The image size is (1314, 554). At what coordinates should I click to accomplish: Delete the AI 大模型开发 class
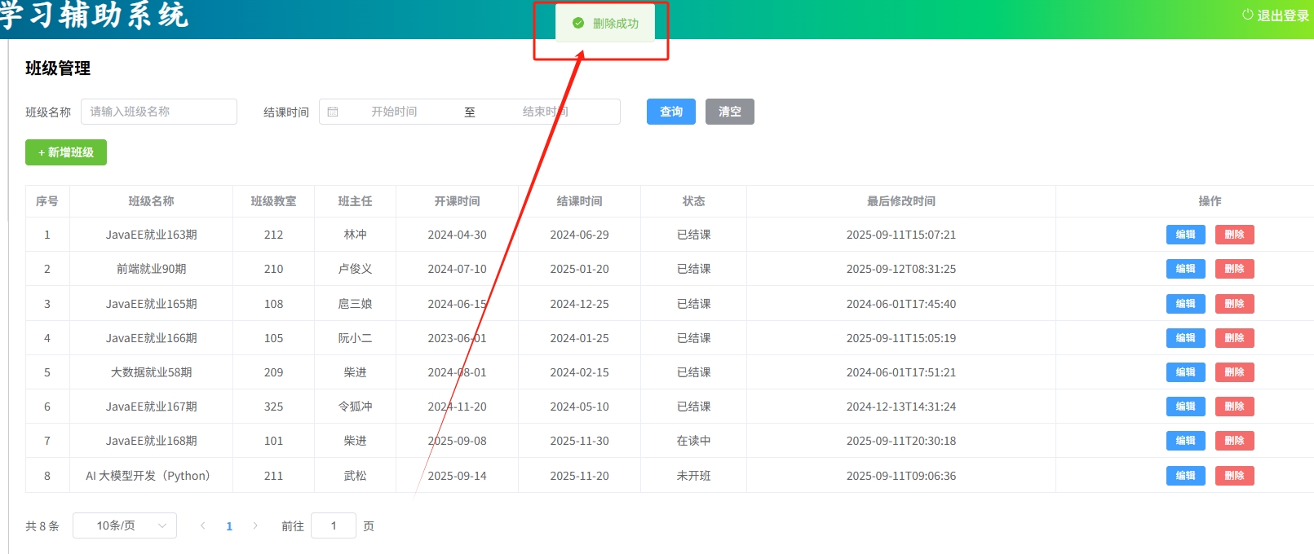pyautogui.click(x=1235, y=476)
